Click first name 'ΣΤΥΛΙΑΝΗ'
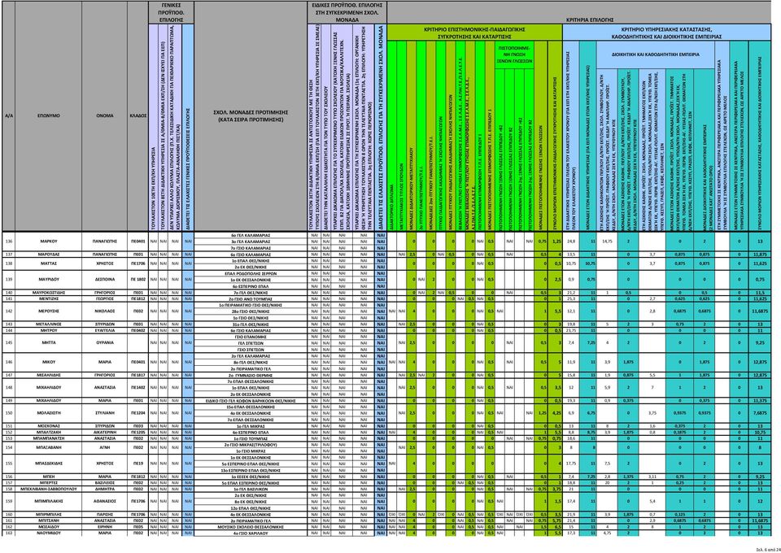Screen dimensions: 781x553 coord(105,413)
